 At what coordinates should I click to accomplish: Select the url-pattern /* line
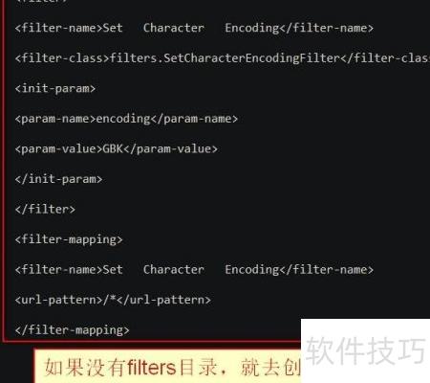point(113,300)
